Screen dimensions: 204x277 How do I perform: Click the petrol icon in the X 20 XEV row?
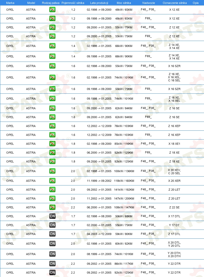tap(52, 171)
